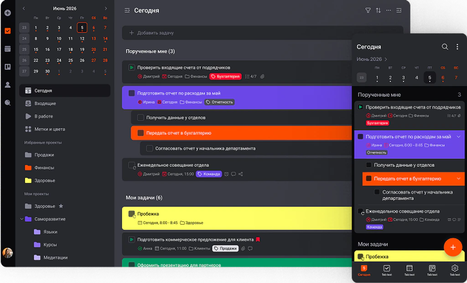Open calendar view icon in the left rail
This screenshot has width=467, height=283.
click(8, 49)
